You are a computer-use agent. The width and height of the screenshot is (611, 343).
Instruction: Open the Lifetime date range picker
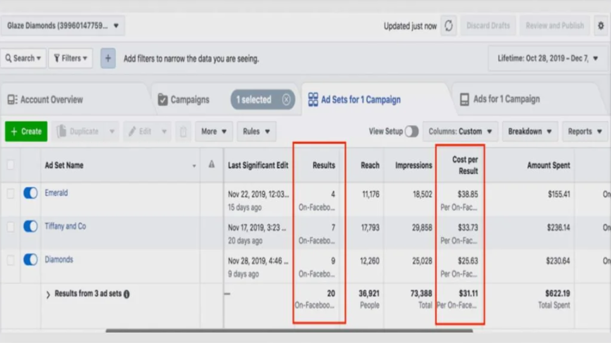coord(547,58)
